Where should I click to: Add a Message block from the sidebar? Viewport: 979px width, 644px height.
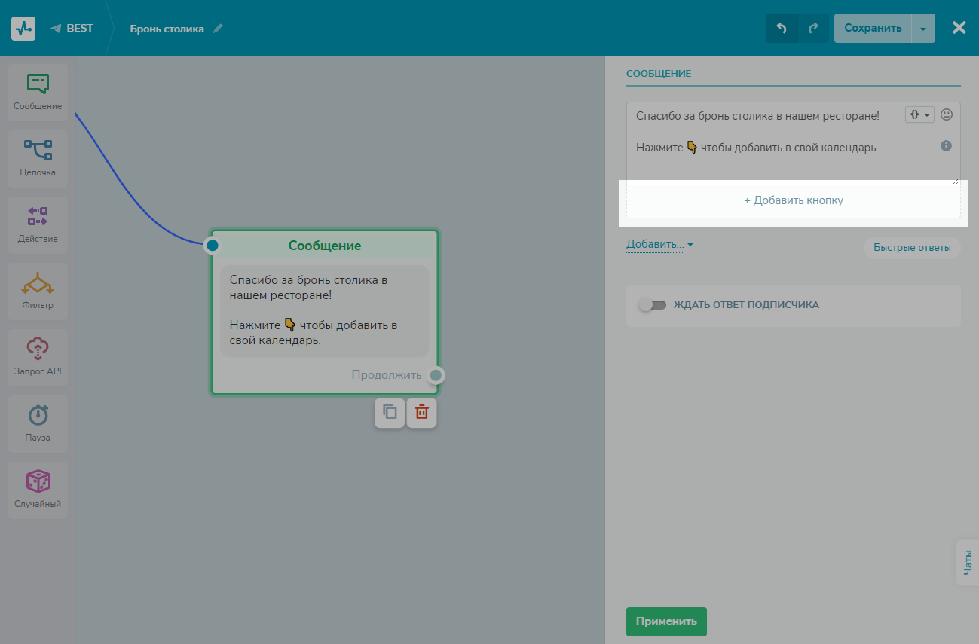pyautogui.click(x=38, y=91)
